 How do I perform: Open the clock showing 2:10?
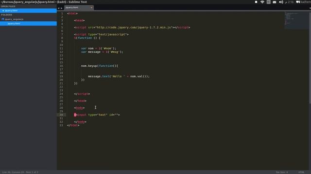pos(290,2)
